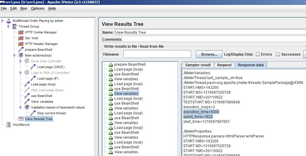
Task: Click the test plan flask icon
Action: [9, 21]
